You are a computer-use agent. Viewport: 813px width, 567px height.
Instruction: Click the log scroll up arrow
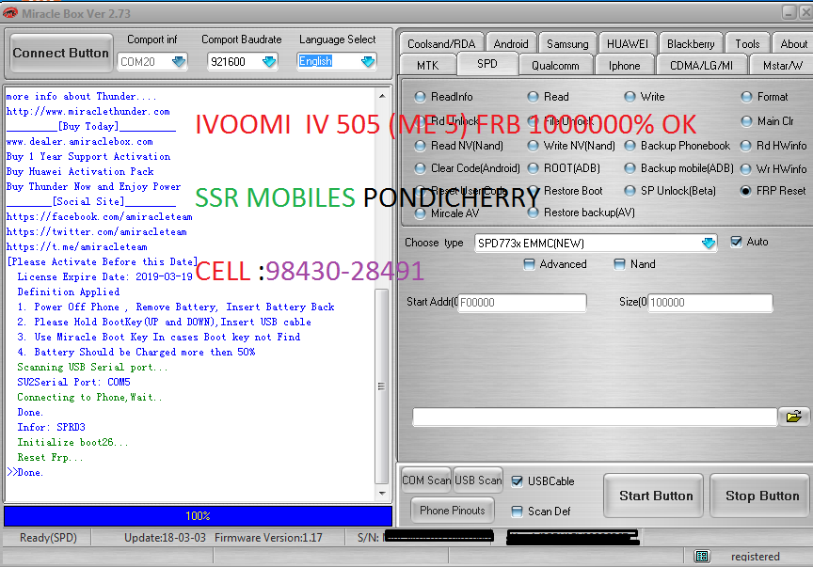tap(382, 96)
